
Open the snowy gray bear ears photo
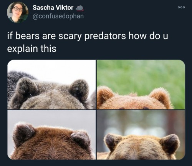click(51, 85)
